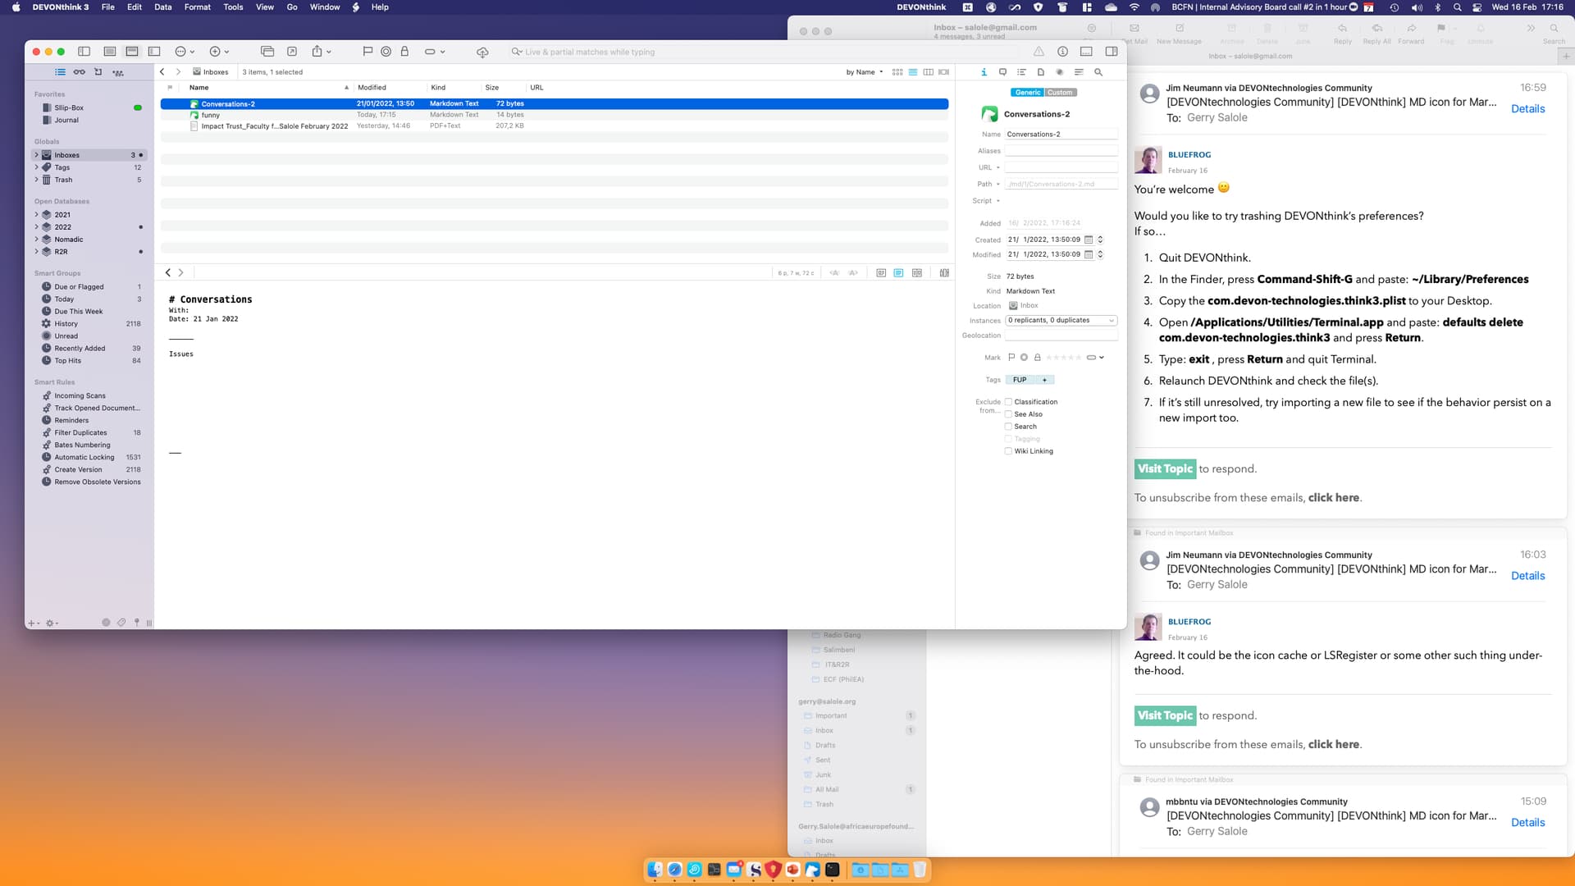The height and width of the screenshot is (886, 1575).
Task: Click the first Visit Topic link
Action: (1165, 468)
